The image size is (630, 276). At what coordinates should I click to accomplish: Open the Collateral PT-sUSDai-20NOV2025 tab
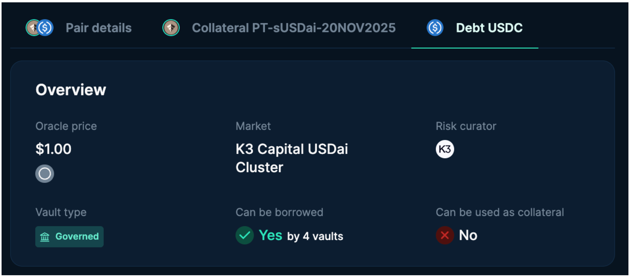coord(294,28)
